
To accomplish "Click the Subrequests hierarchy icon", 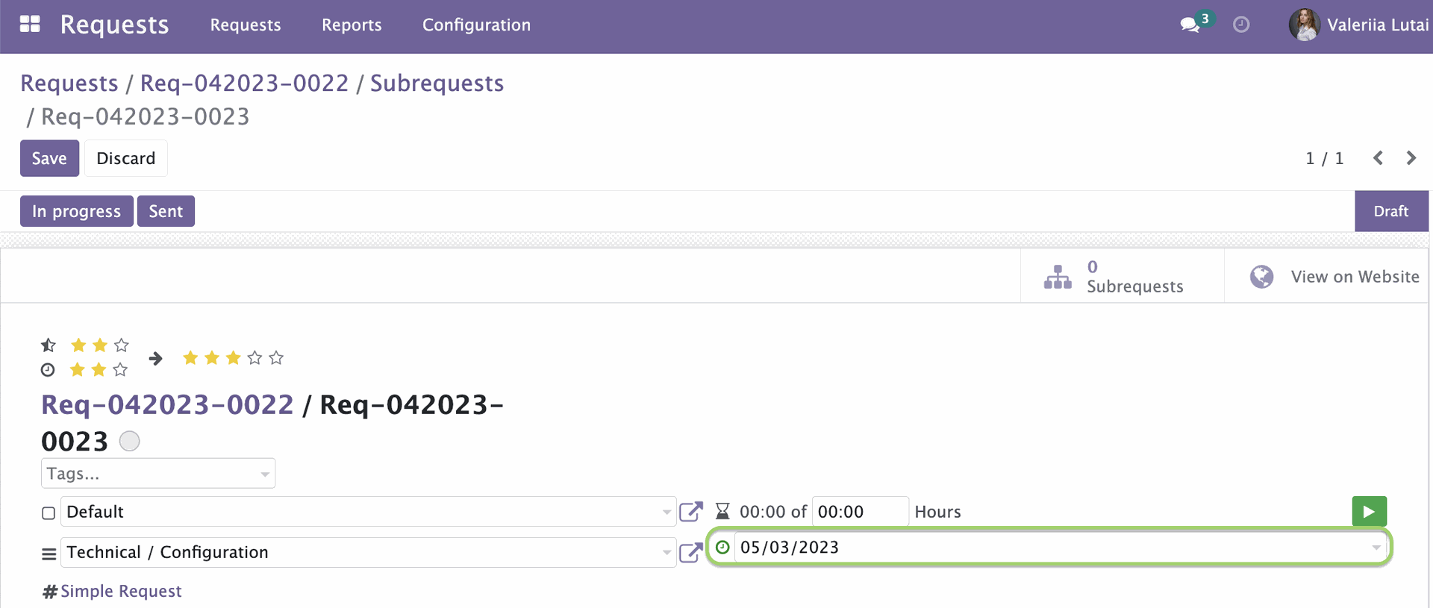I will coord(1058,277).
